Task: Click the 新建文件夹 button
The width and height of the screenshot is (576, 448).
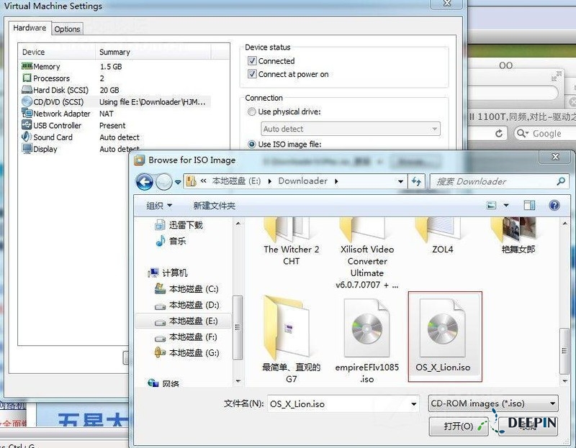Action: 214,206
